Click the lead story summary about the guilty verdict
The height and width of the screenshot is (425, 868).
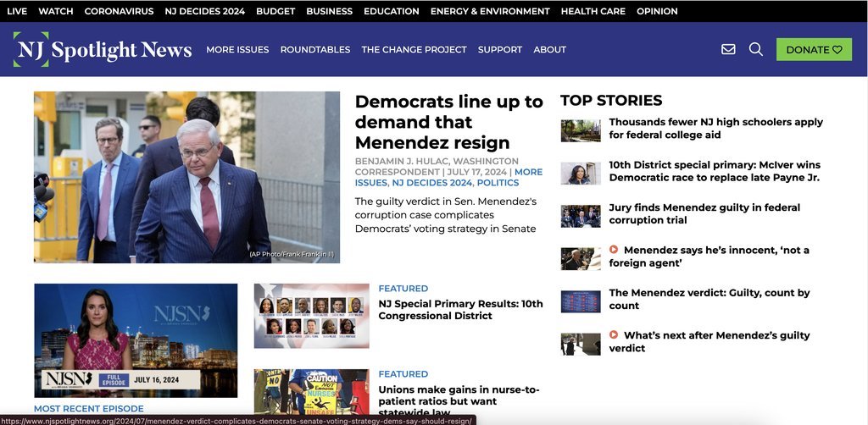point(446,215)
